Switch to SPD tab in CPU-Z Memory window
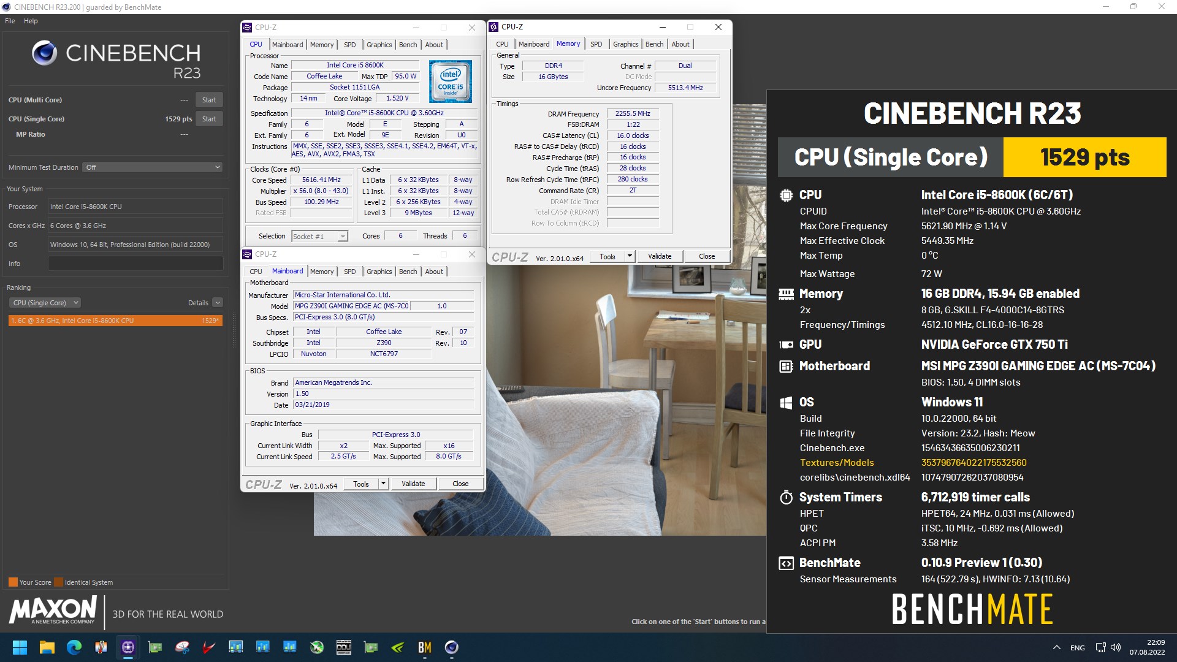 (x=596, y=44)
